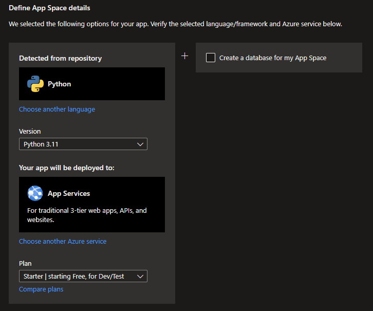373x311 pixels.
Task: Click the Plan label
Action: 25,263
